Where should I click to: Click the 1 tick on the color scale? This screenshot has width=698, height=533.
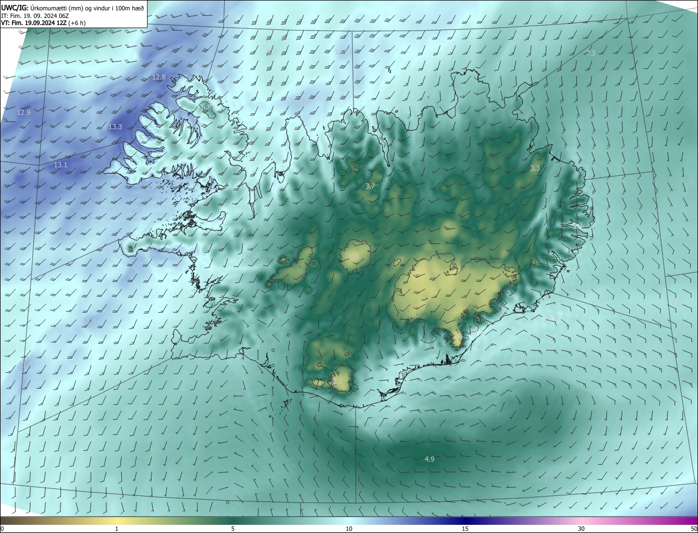point(117,529)
